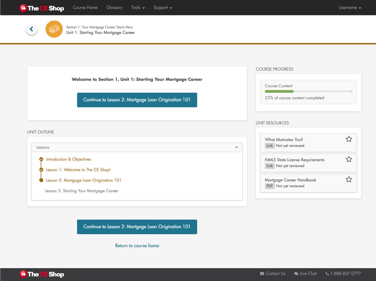Open the Support dropdown menu

click(163, 8)
